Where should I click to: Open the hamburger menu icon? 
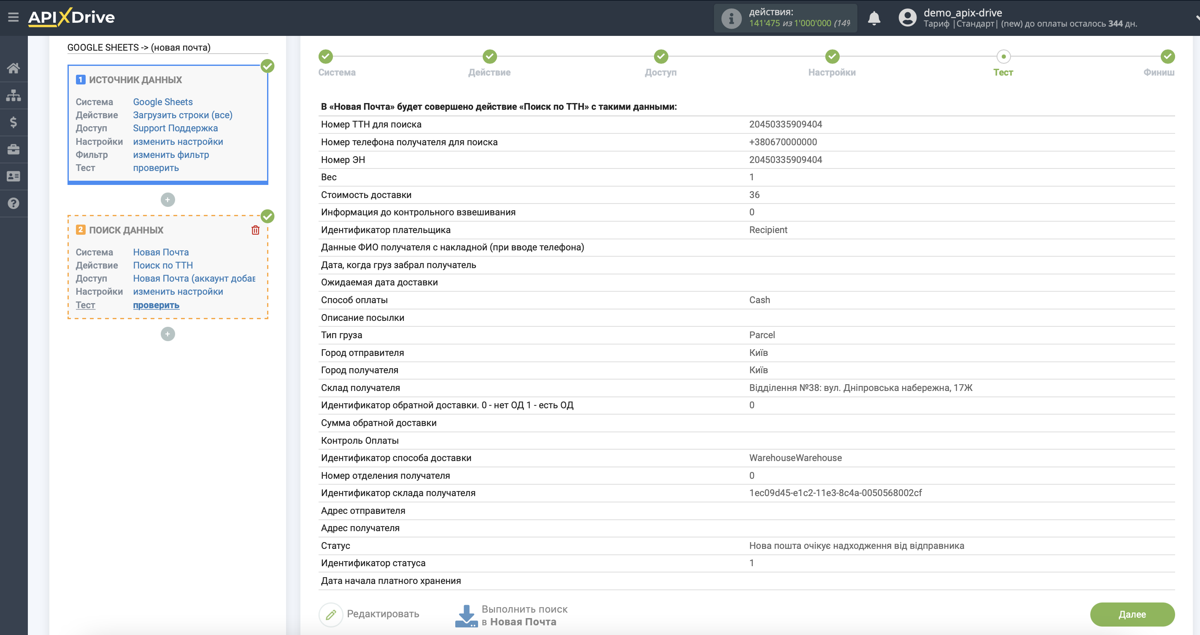(13, 17)
